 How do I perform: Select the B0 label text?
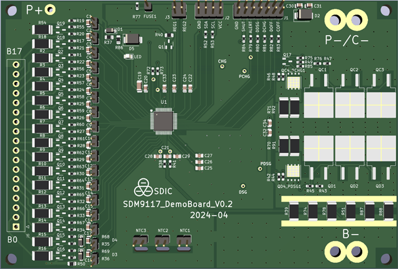point(12,240)
